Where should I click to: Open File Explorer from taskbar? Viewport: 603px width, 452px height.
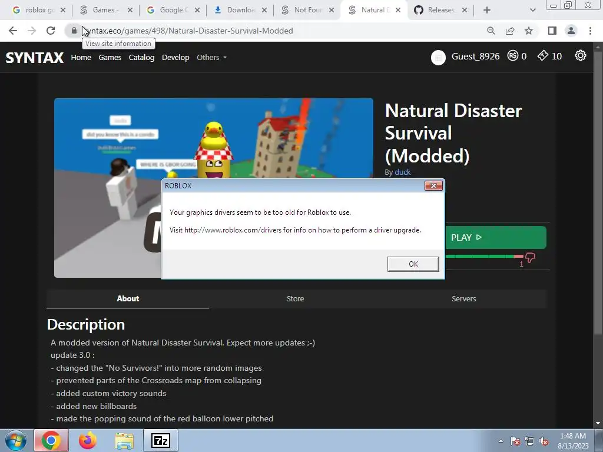(x=124, y=440)
